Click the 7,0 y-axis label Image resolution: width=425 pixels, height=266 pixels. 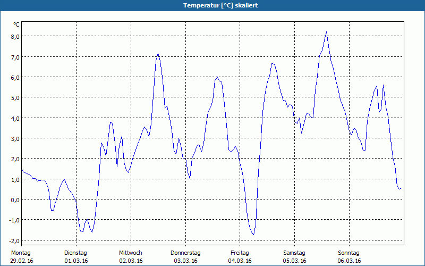(x=15, y=57)
